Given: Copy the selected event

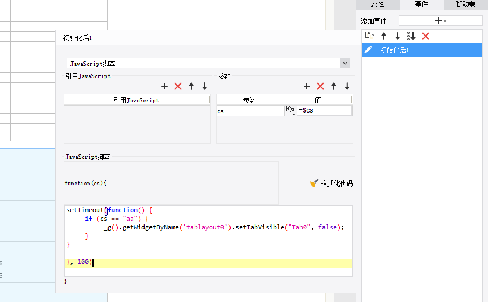Looking at the screenshot, I should coord(369,36).
